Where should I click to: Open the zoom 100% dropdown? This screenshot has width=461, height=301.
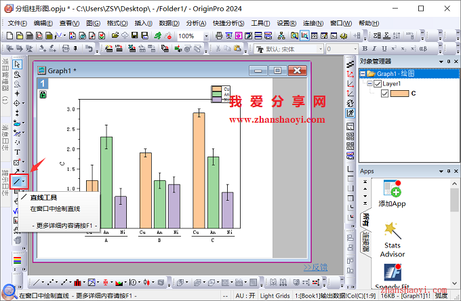click(206, 36)
